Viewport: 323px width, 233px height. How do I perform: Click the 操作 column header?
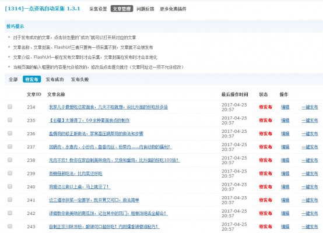coord(284,94)
